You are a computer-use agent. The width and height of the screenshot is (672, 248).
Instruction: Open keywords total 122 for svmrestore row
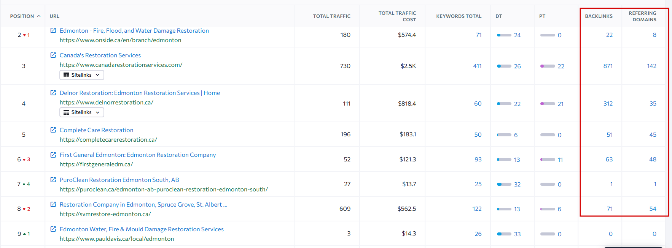click(x=477, y=209)
